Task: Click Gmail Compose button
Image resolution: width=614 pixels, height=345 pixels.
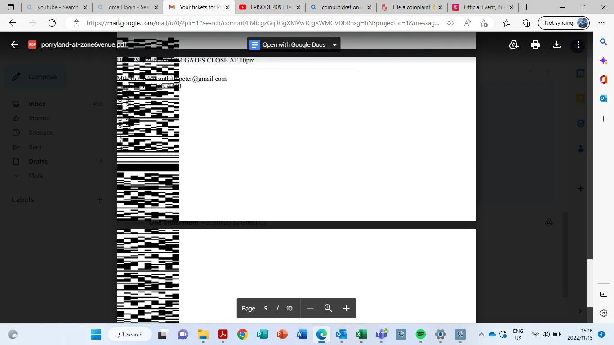Action: 35,77
